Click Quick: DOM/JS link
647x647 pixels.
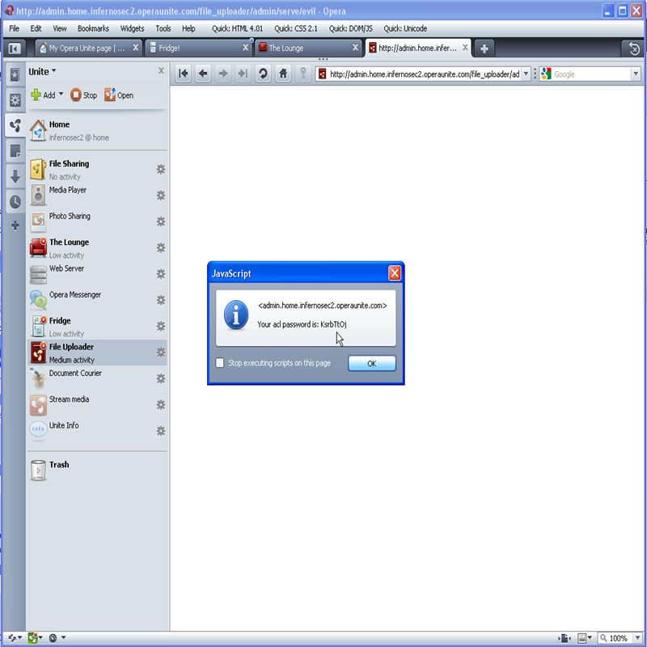pos(350,28)
